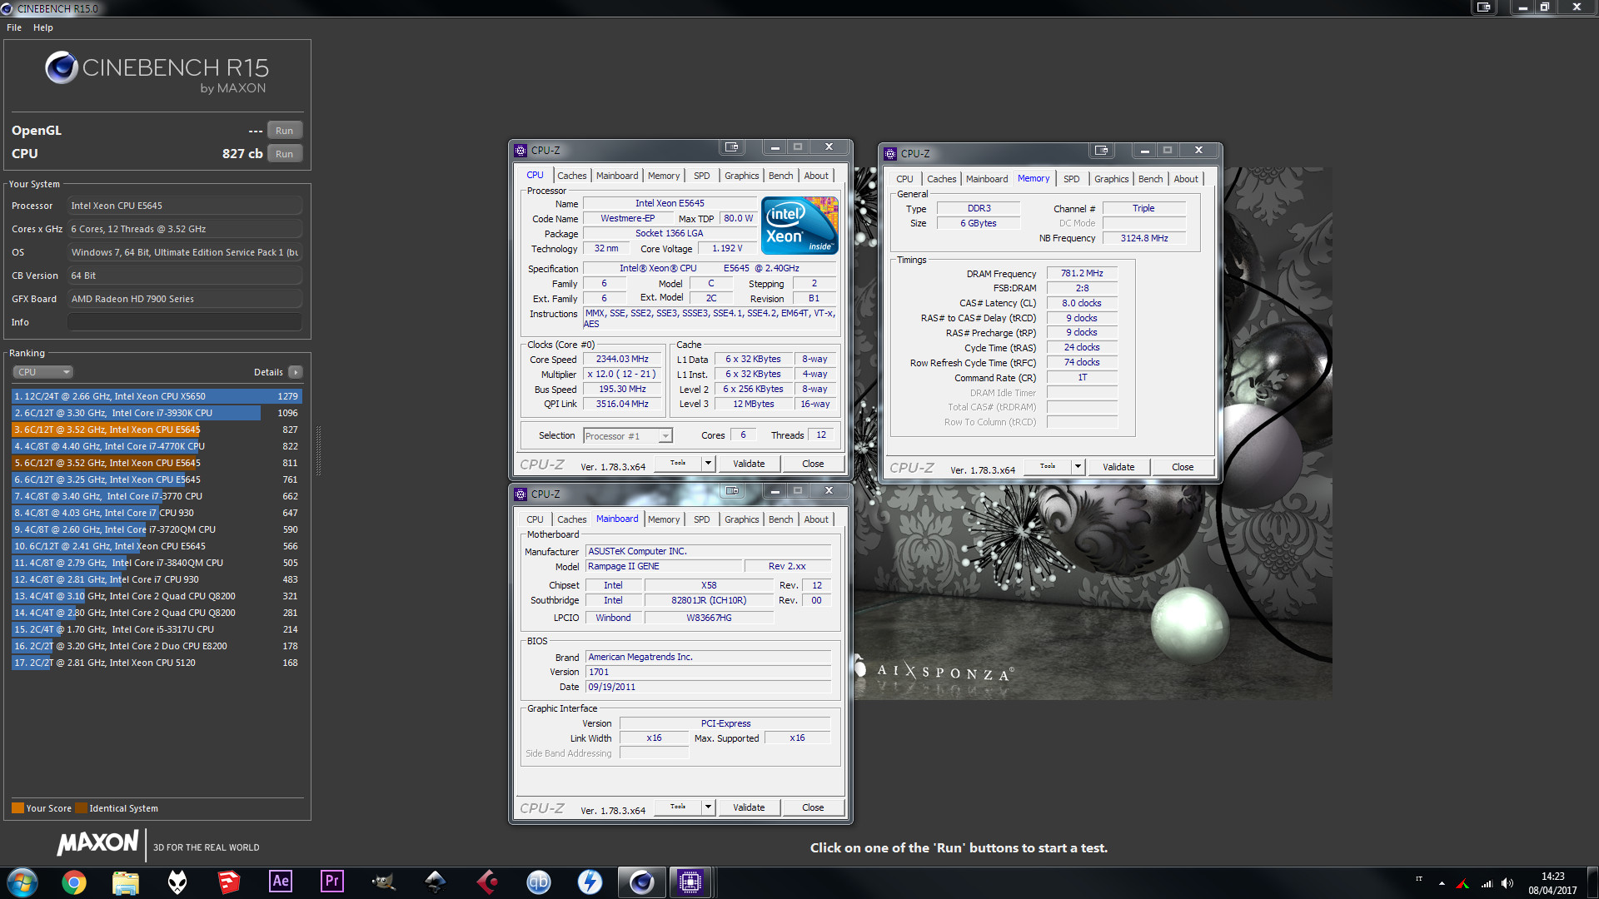Open the Windows Start menu
Screen dimensions: 1599x899
(x=22, y=882)
